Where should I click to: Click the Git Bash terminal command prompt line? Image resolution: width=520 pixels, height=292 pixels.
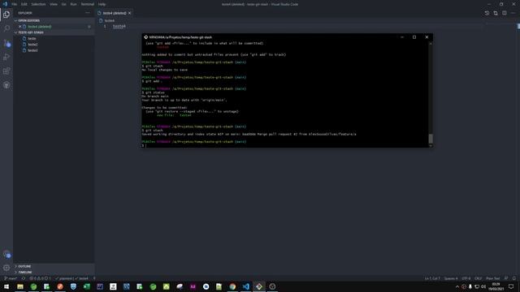pyautogui.click(x=285, y=145)
